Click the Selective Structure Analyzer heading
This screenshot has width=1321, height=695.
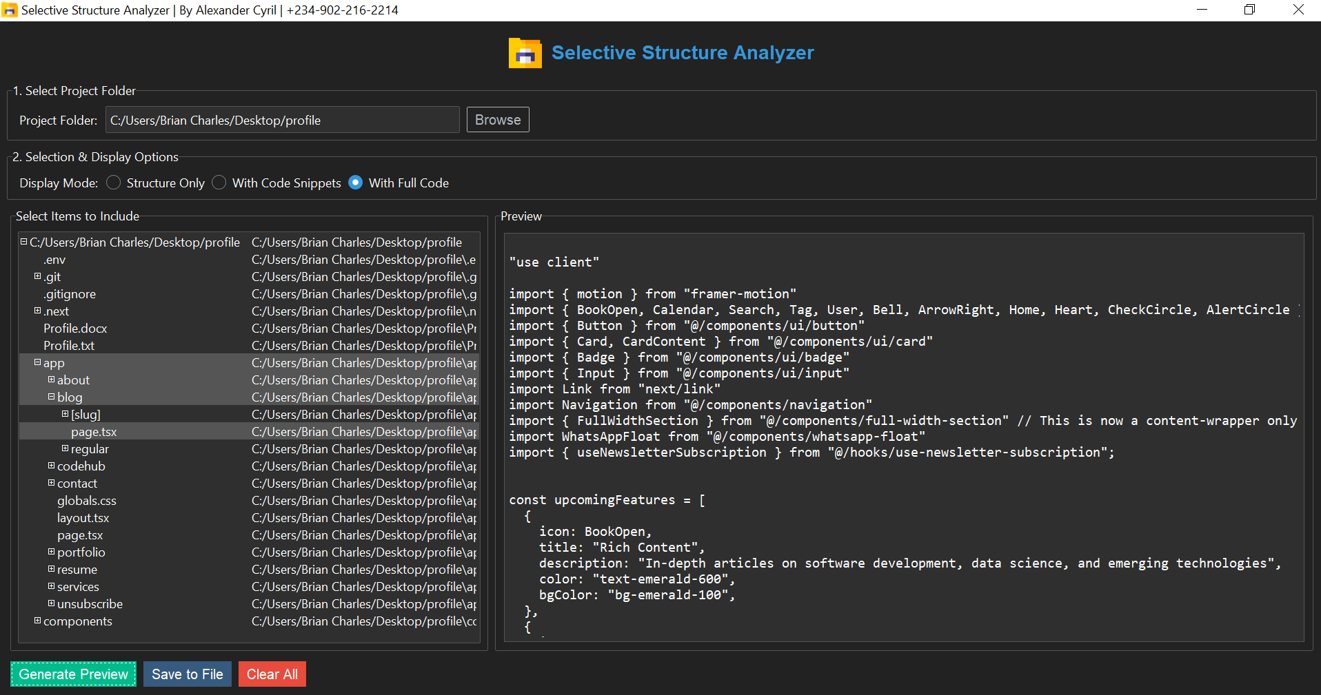coord(683,53)
